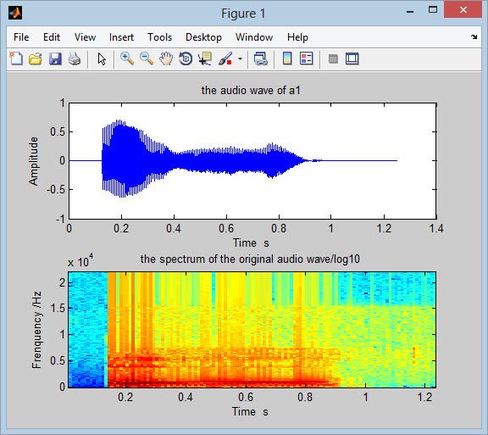The image size is (488, 435).
Task: Save the figure with the floppy disk icon
Action: click(x=55, y=59)
